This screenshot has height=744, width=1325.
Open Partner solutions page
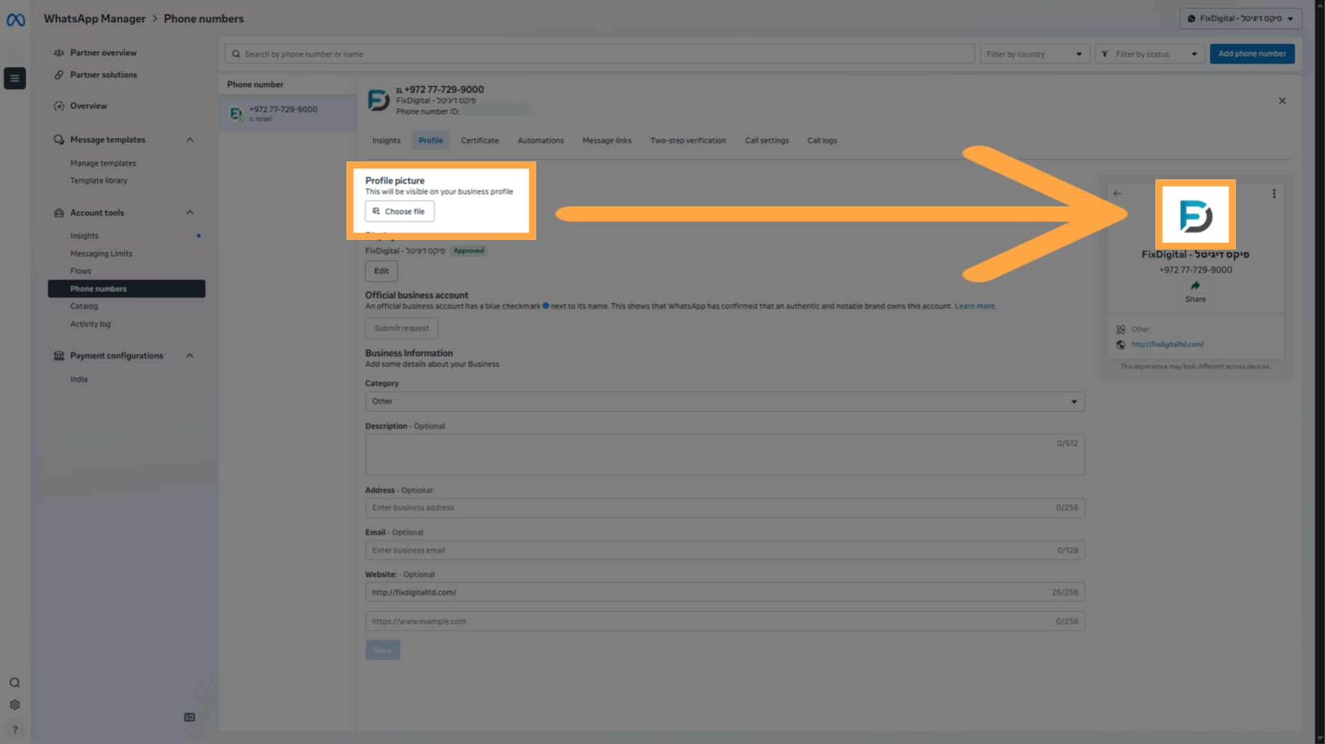click(103, 74)
